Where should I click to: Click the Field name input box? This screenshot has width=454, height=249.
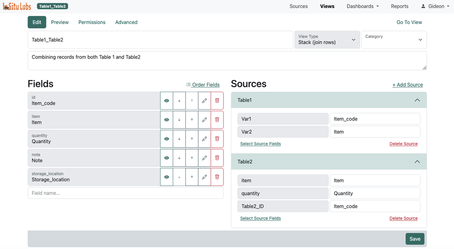pos(125,193)
